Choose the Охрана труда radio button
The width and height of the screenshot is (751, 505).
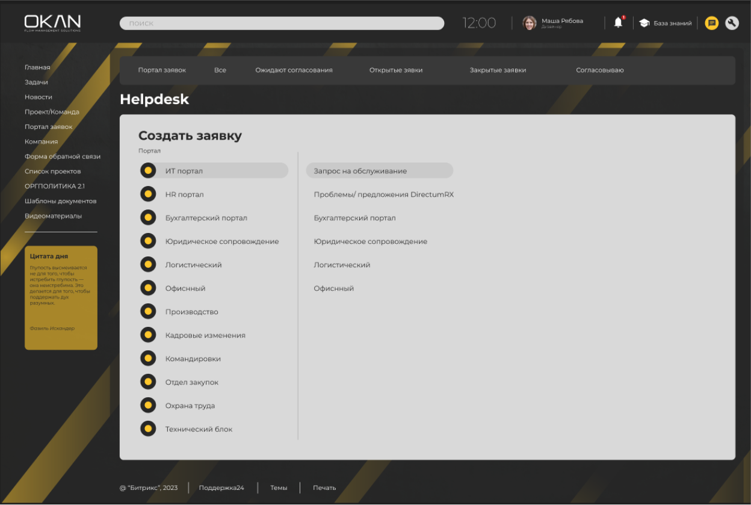point(148,406)
